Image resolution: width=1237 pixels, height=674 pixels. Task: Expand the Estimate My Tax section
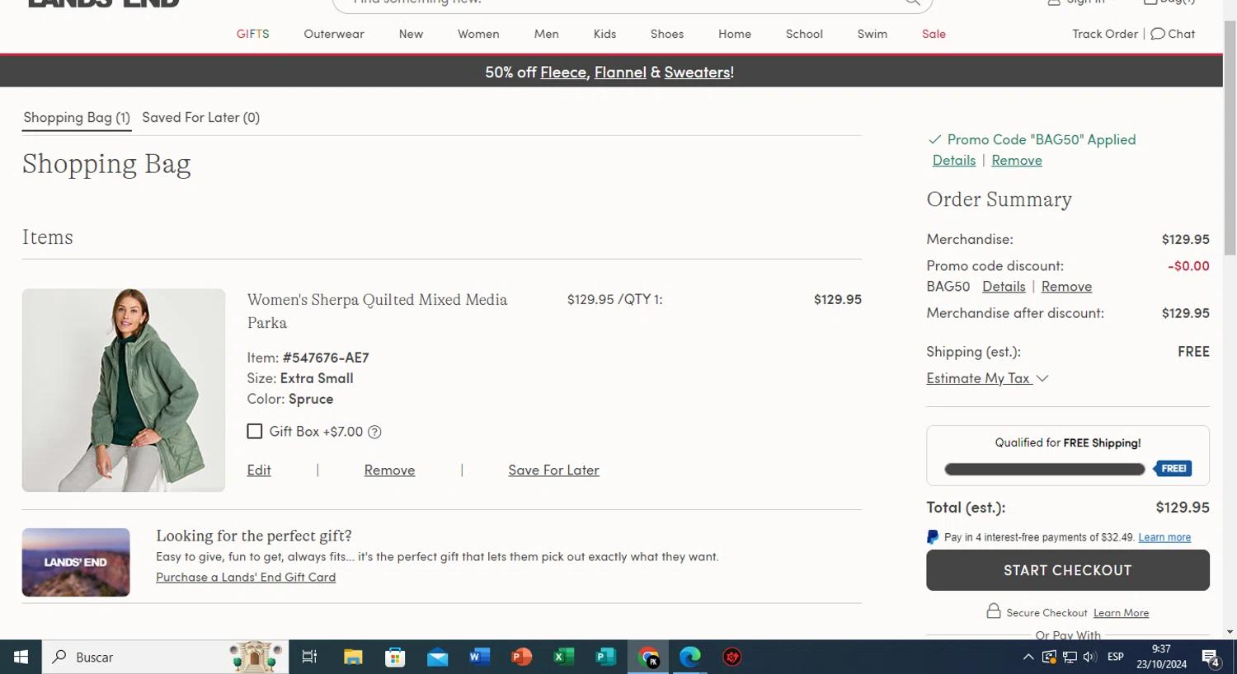[987, 378]
